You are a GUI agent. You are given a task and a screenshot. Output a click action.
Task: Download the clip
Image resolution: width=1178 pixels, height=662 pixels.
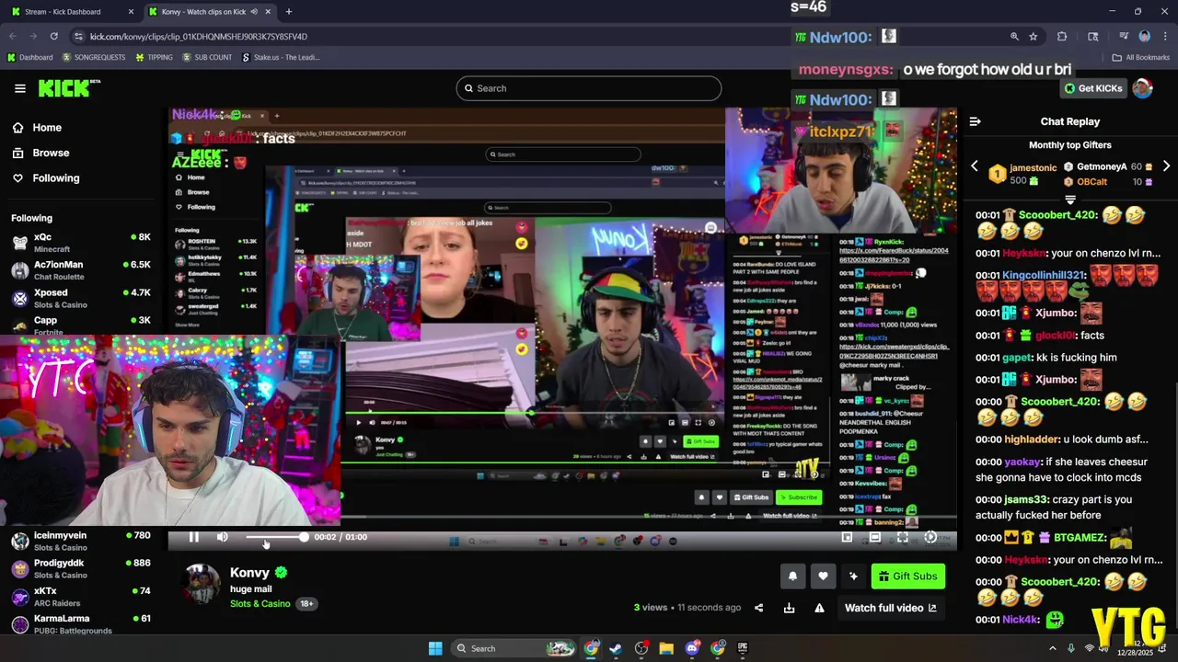tap(789, 608)
